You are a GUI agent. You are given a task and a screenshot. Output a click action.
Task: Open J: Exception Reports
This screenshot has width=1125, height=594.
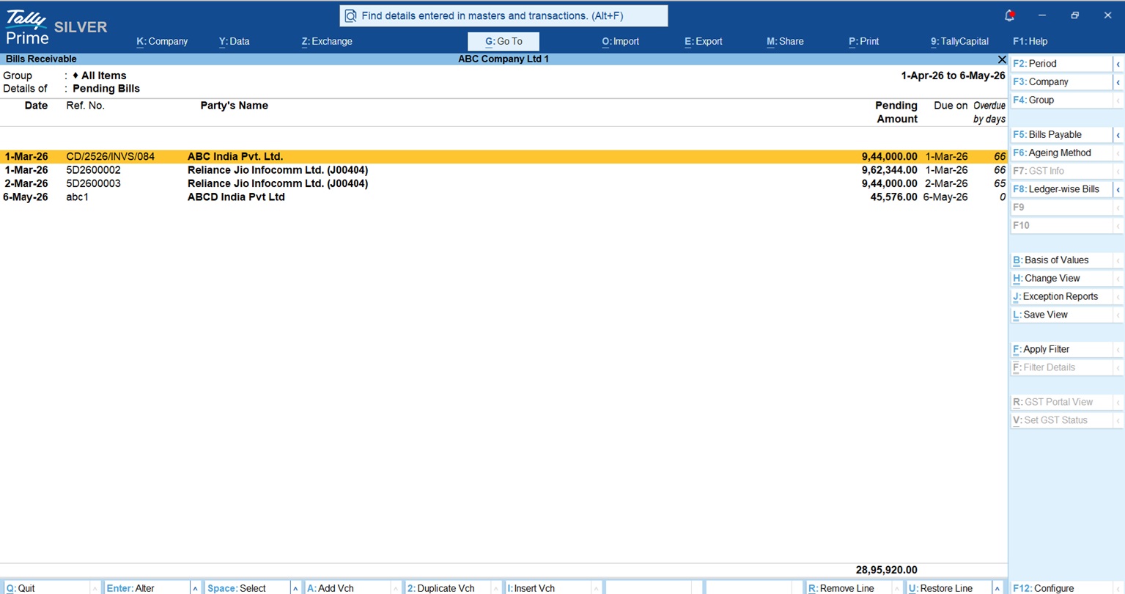pyautogui.click(x=1061, y=297)
